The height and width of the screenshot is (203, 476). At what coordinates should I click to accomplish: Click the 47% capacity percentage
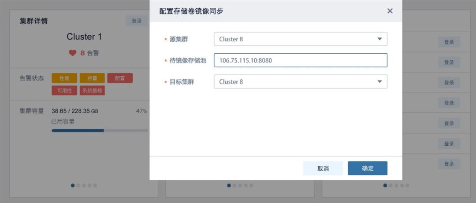point(141,111)
